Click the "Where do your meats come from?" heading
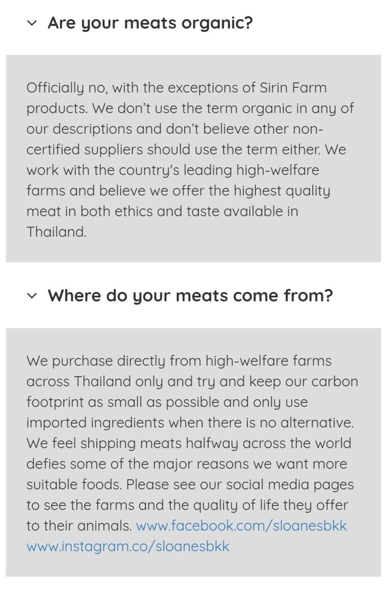The width and height of the screenshot is (388, 590). [x=190, y=296]
